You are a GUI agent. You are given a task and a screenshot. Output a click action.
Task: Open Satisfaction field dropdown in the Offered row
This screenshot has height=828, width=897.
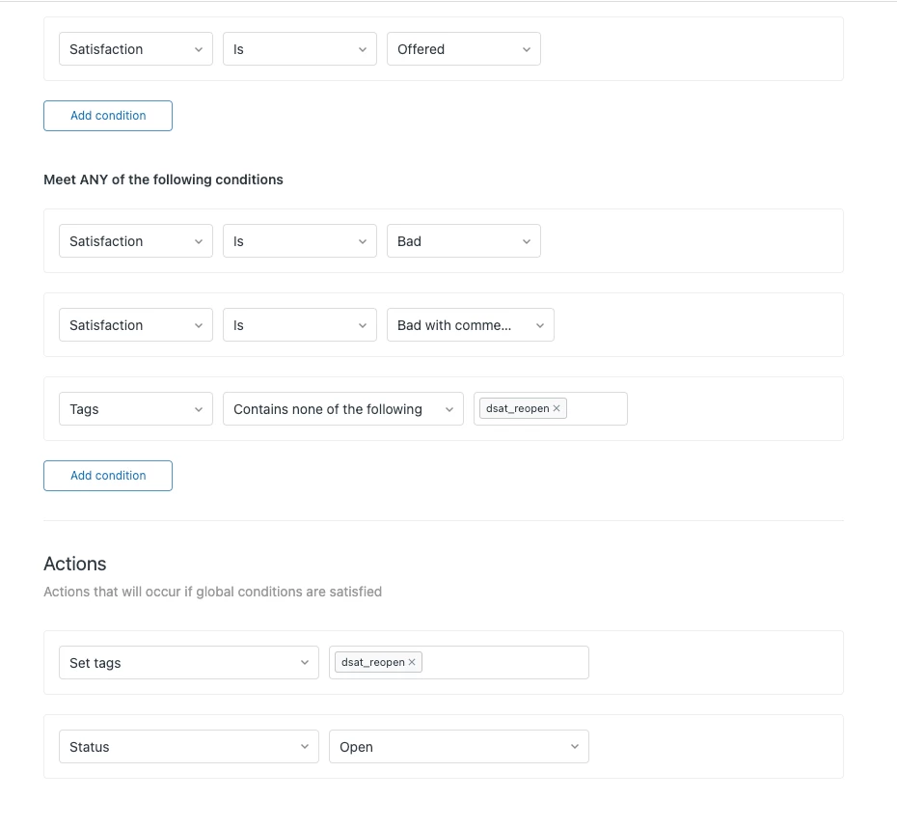[x=135, y=49]
